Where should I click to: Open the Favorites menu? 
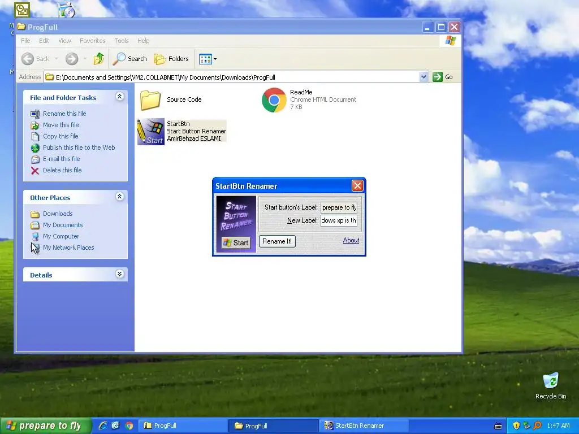click(92, 41)
